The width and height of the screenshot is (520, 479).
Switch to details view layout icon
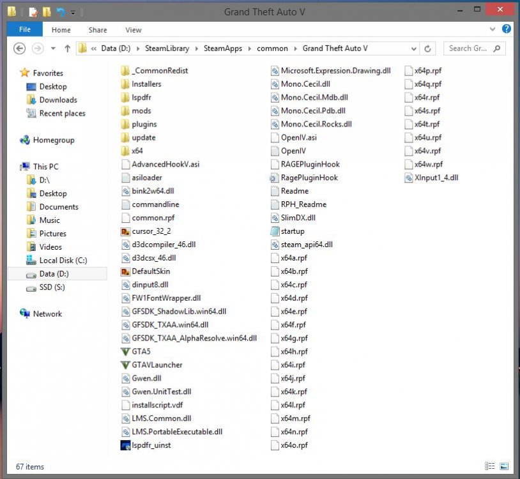(x=489, y=466)
